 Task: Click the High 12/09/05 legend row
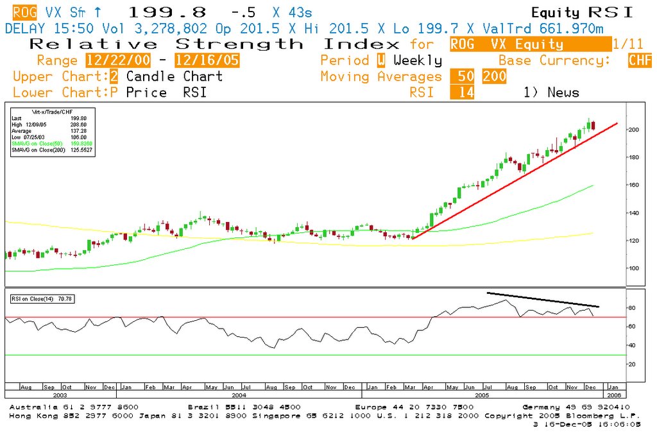pyautogui.click(x=49, y=124)
